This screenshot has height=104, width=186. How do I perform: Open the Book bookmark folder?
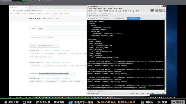point(67,14)
